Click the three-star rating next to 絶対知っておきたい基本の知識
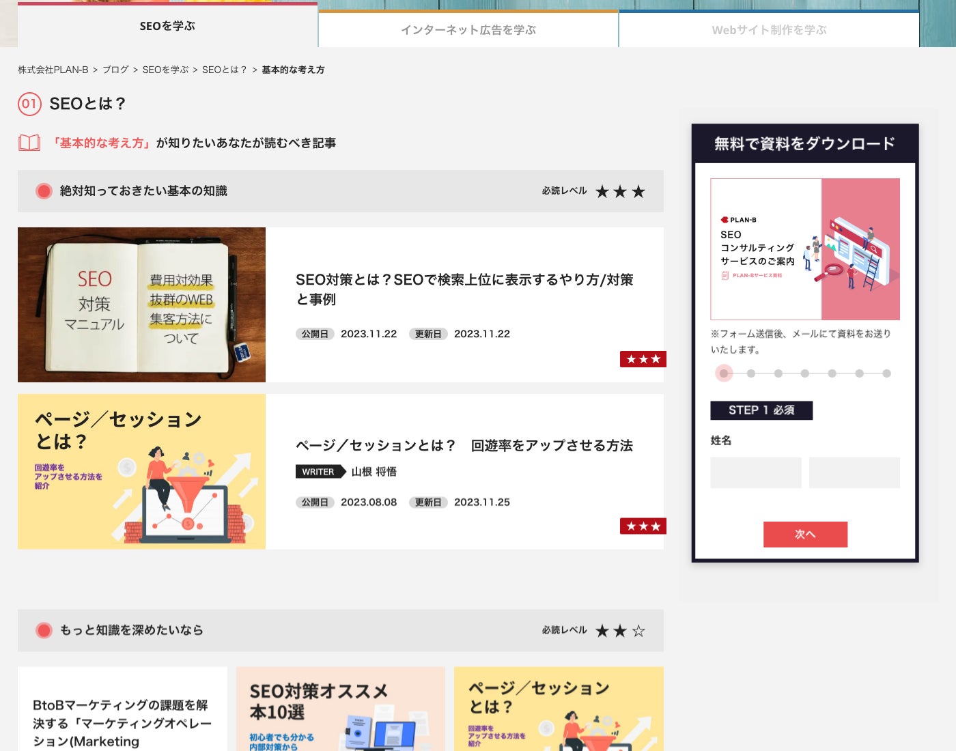Image resolution: width=956 pixels, height=751 pixels. pos(620,191)
